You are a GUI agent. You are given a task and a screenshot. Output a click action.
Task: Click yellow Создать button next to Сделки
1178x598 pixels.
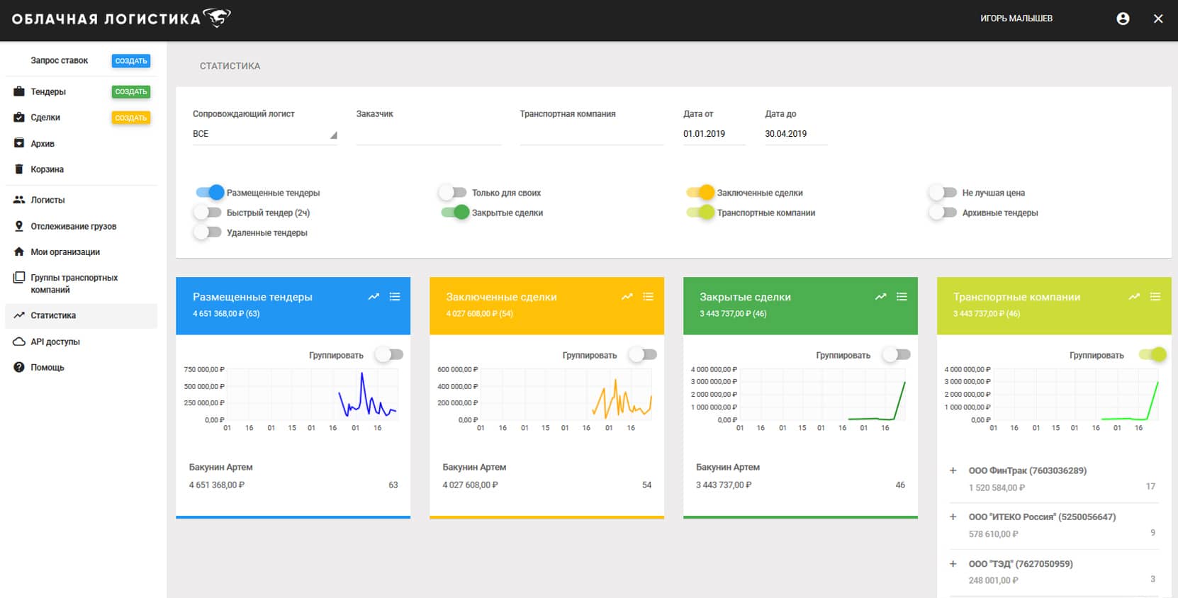[x=131, y=118]
